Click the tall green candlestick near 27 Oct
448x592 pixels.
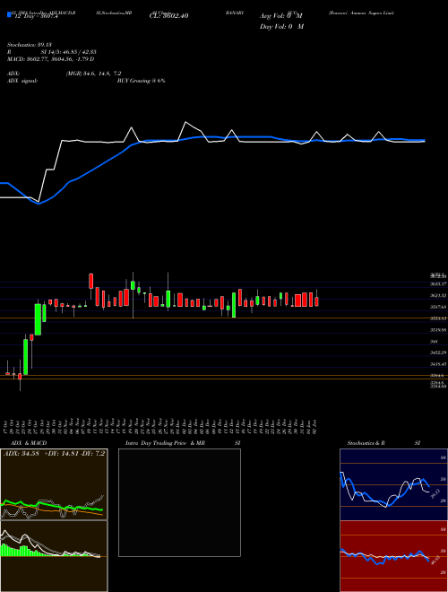tap(38, 319)
